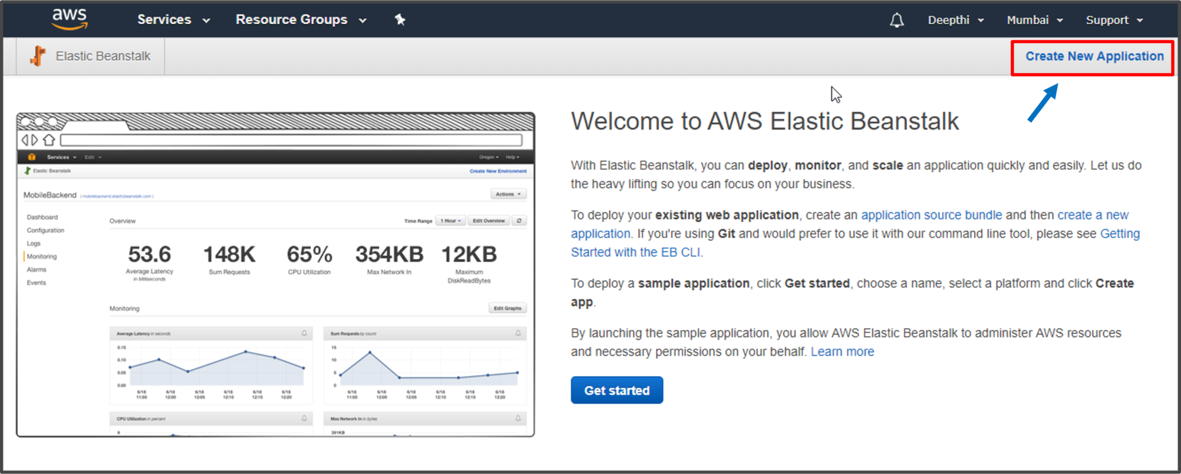Screen dimensions: 1181x474
Task: Click Configuration in the preview sidebar
Action: coord(46,230)
